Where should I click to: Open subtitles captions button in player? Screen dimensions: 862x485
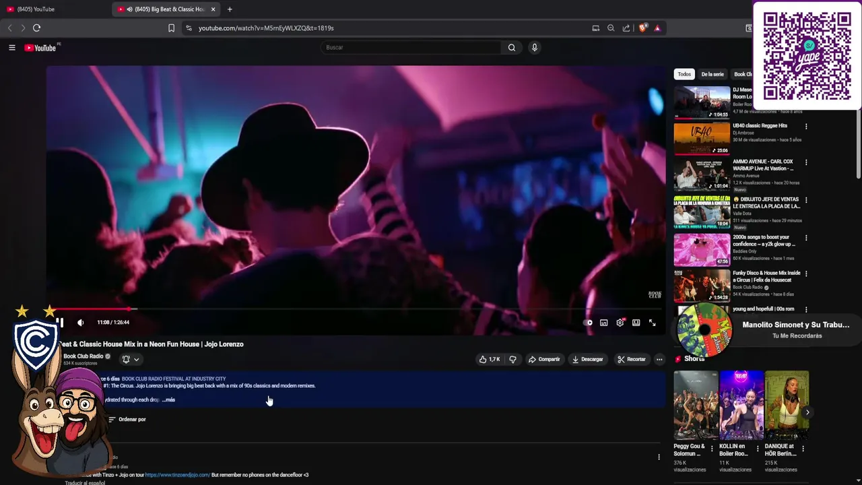click(603, 323)
